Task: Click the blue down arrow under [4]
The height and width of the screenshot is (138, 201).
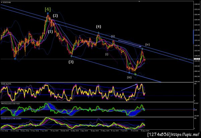Action: [x=48, y=13]
